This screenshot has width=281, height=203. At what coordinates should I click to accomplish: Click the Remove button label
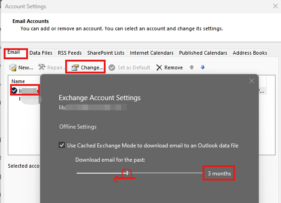point(174,68)
